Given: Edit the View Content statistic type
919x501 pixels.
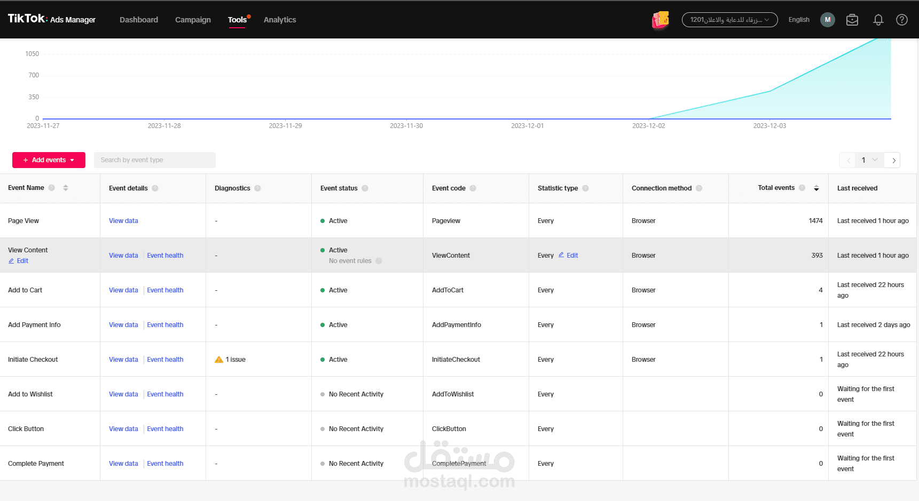Looking at the screenshot, I should point(569,256).
